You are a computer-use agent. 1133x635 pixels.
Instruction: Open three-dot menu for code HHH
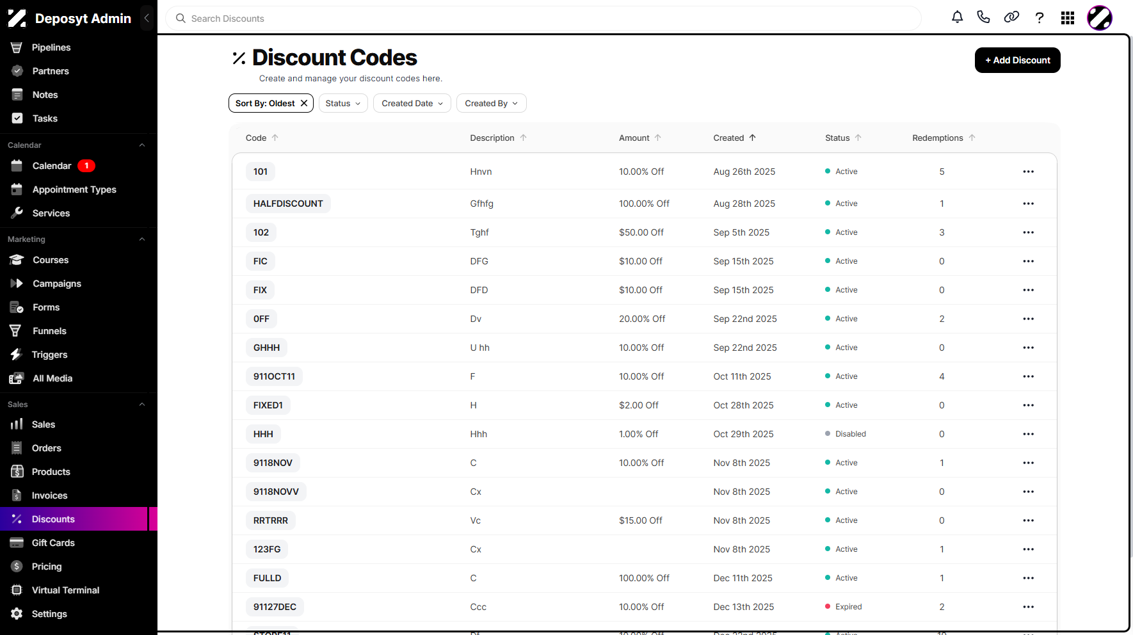[x=1028, y=434]
